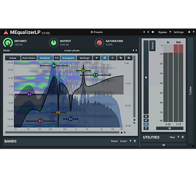Click the DRY/WET knob
The height and width of the screenshot is (177, 196).
[8, 42]
